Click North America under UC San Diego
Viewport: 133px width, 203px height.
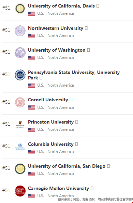pyautogui.click(x=61, y=174)
